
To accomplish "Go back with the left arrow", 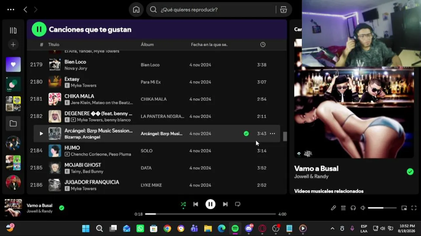I will [x=25, y=10].
